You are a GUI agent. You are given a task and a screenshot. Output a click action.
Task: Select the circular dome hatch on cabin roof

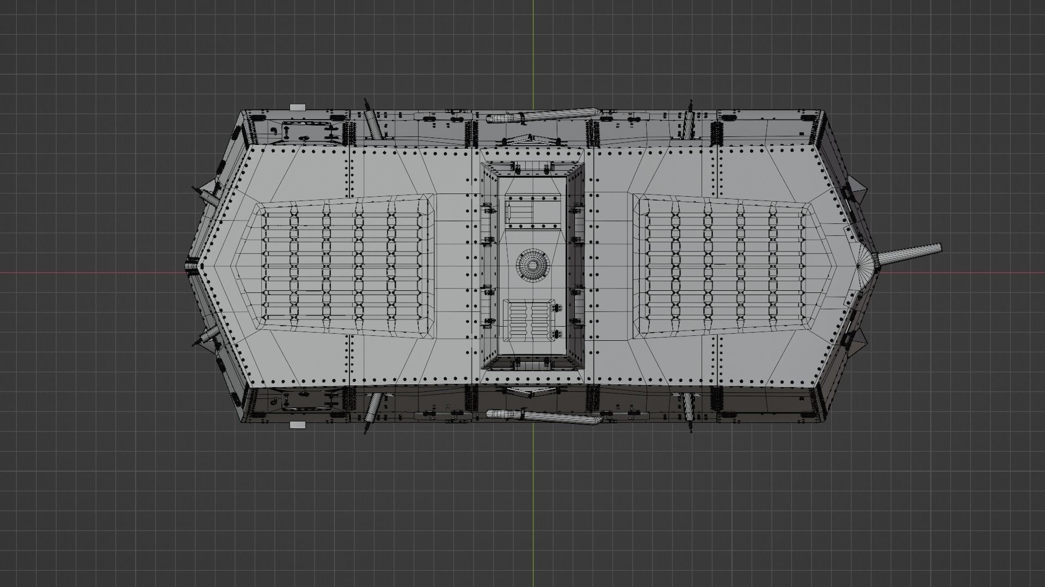pyautogui.click(x=532, y=265)
